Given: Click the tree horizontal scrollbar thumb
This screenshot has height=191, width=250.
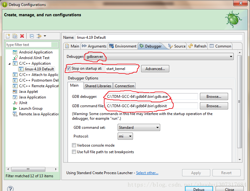Looking at the screenshot, I should [28, 169].
